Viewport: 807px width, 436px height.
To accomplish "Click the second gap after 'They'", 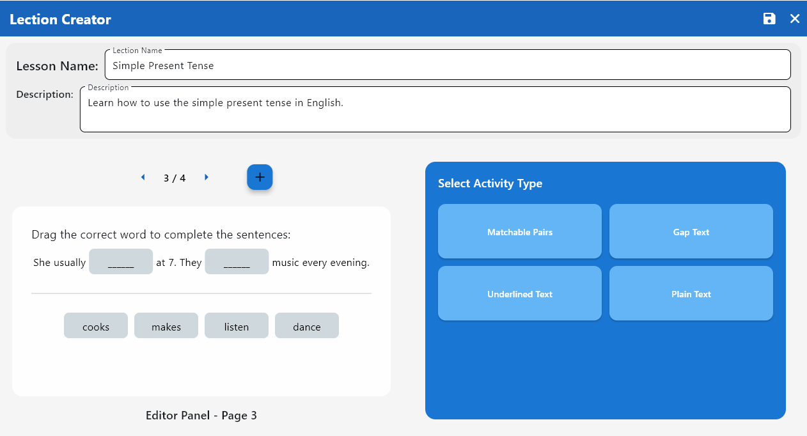I will [x=237, y=261].
